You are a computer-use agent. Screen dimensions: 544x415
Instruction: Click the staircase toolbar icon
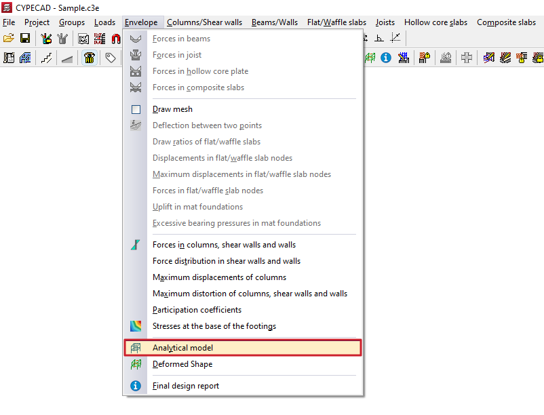pos(46,58)
